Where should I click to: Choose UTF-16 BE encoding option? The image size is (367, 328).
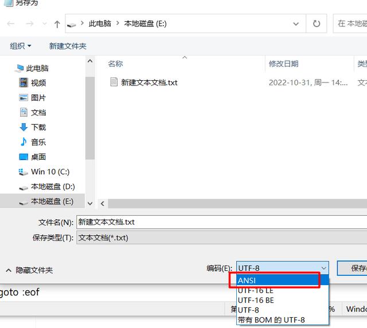click(283, 300)
